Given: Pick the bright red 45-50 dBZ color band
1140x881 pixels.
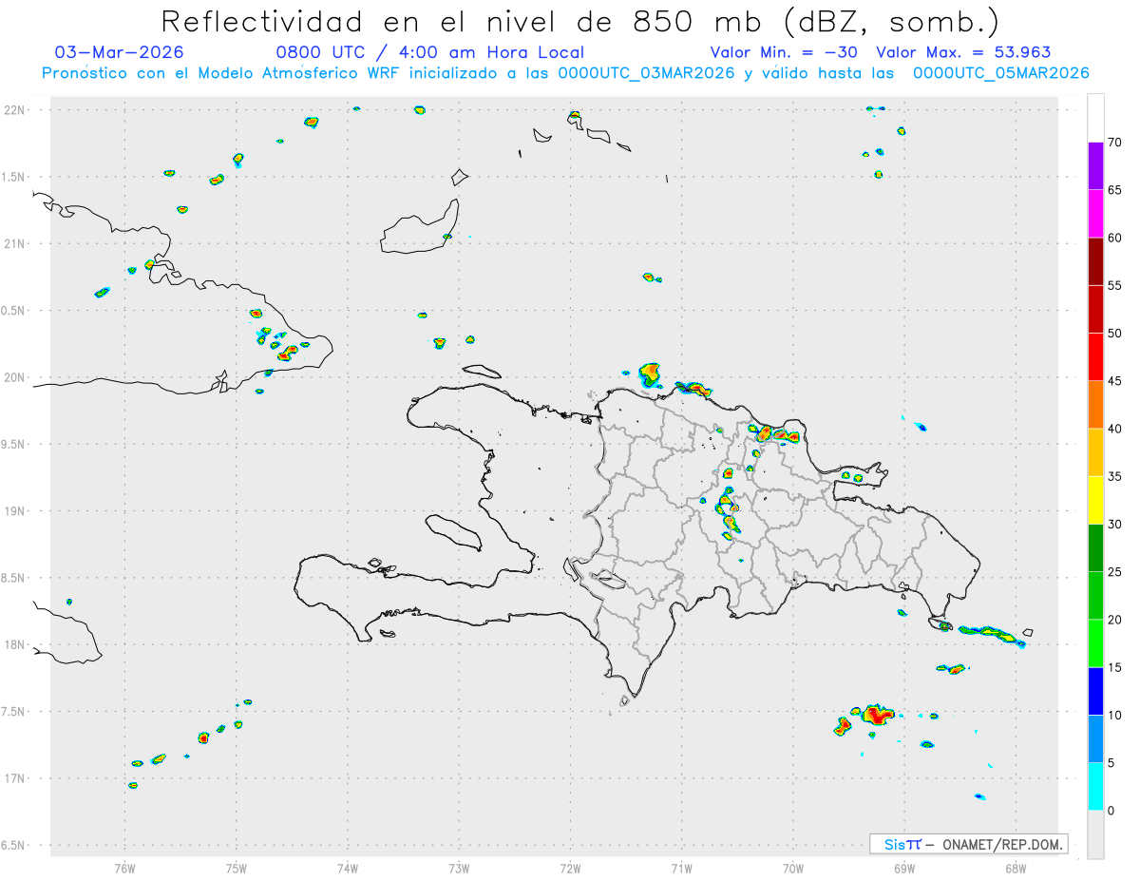Looking at the screenshot, I should coord(1095,356).
